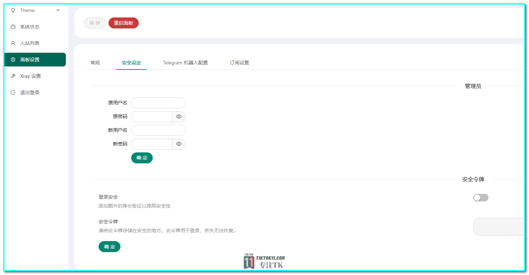
Task: Click the 新用户名 label
Action: (x=118, y=130)
